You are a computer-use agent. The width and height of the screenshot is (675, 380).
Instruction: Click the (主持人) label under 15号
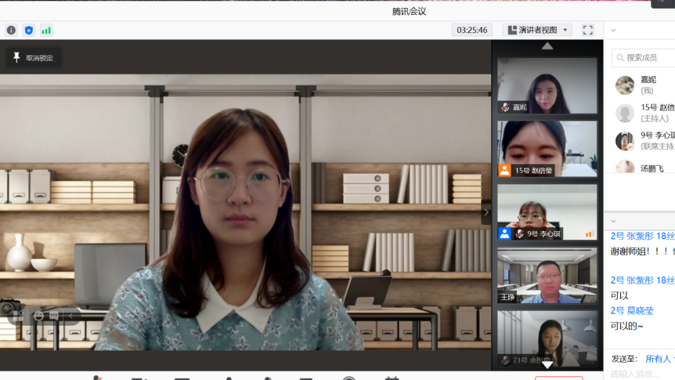coord(655,118)
